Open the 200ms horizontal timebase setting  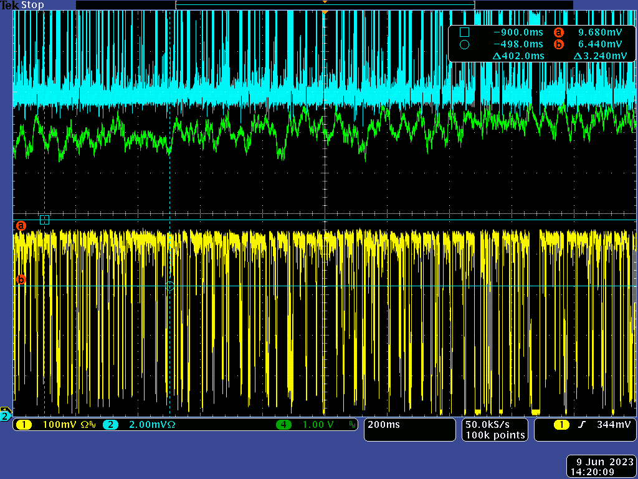pos(385,425)
